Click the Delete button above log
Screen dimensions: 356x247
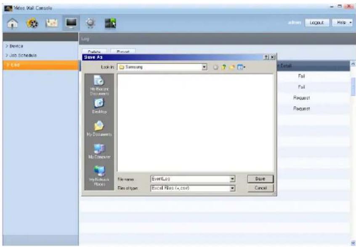coord(94,51)
